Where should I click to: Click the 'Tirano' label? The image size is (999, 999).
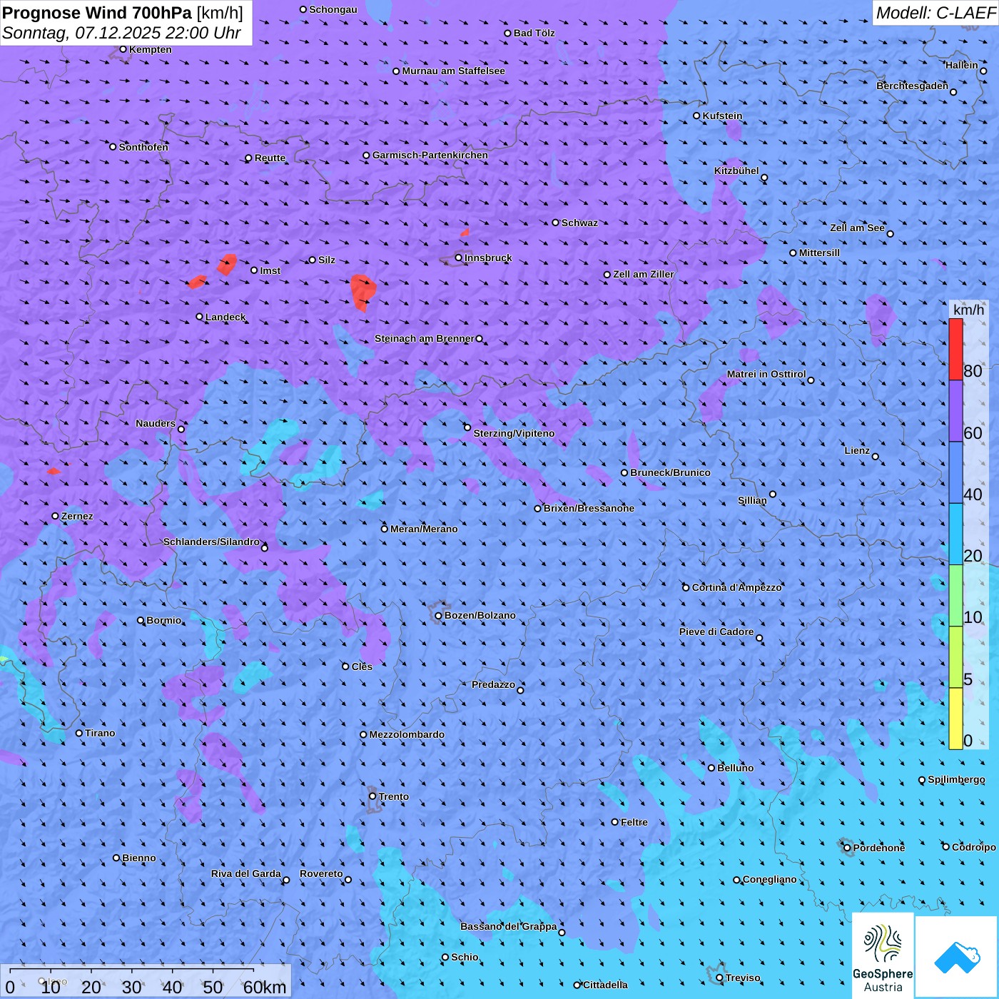click(x=100, y=733)
